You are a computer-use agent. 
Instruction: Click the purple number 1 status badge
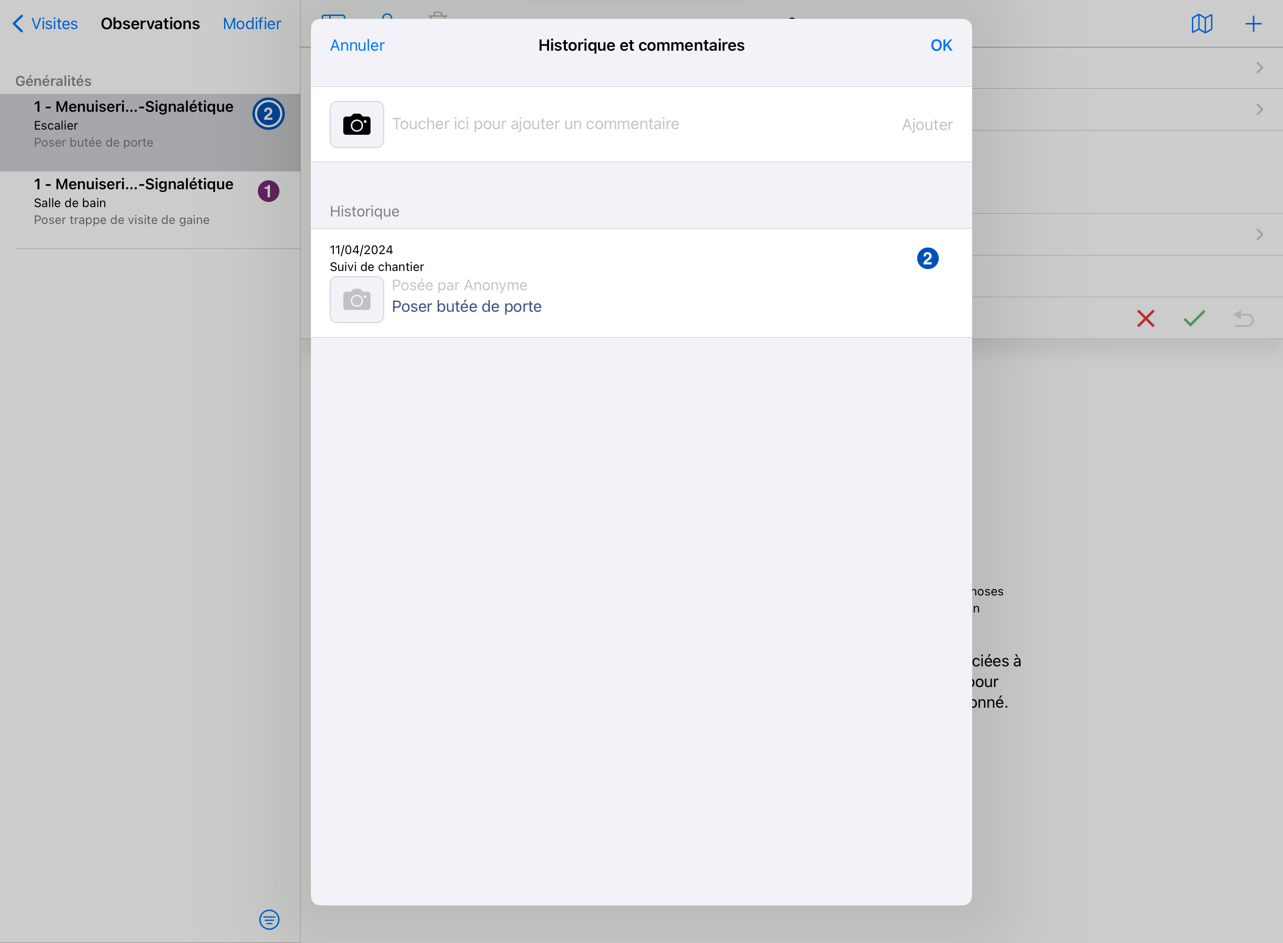pyautogui.click(x=268, y=191)
